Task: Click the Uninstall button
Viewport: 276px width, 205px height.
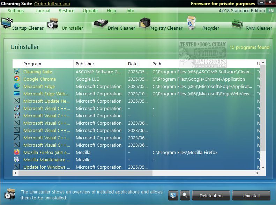Action: pos(251,196)
